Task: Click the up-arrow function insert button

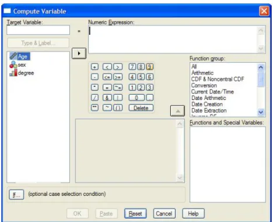Action: (x=177, y=111)
